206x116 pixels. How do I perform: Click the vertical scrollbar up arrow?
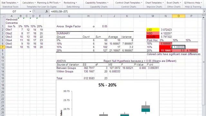point(204,17)
